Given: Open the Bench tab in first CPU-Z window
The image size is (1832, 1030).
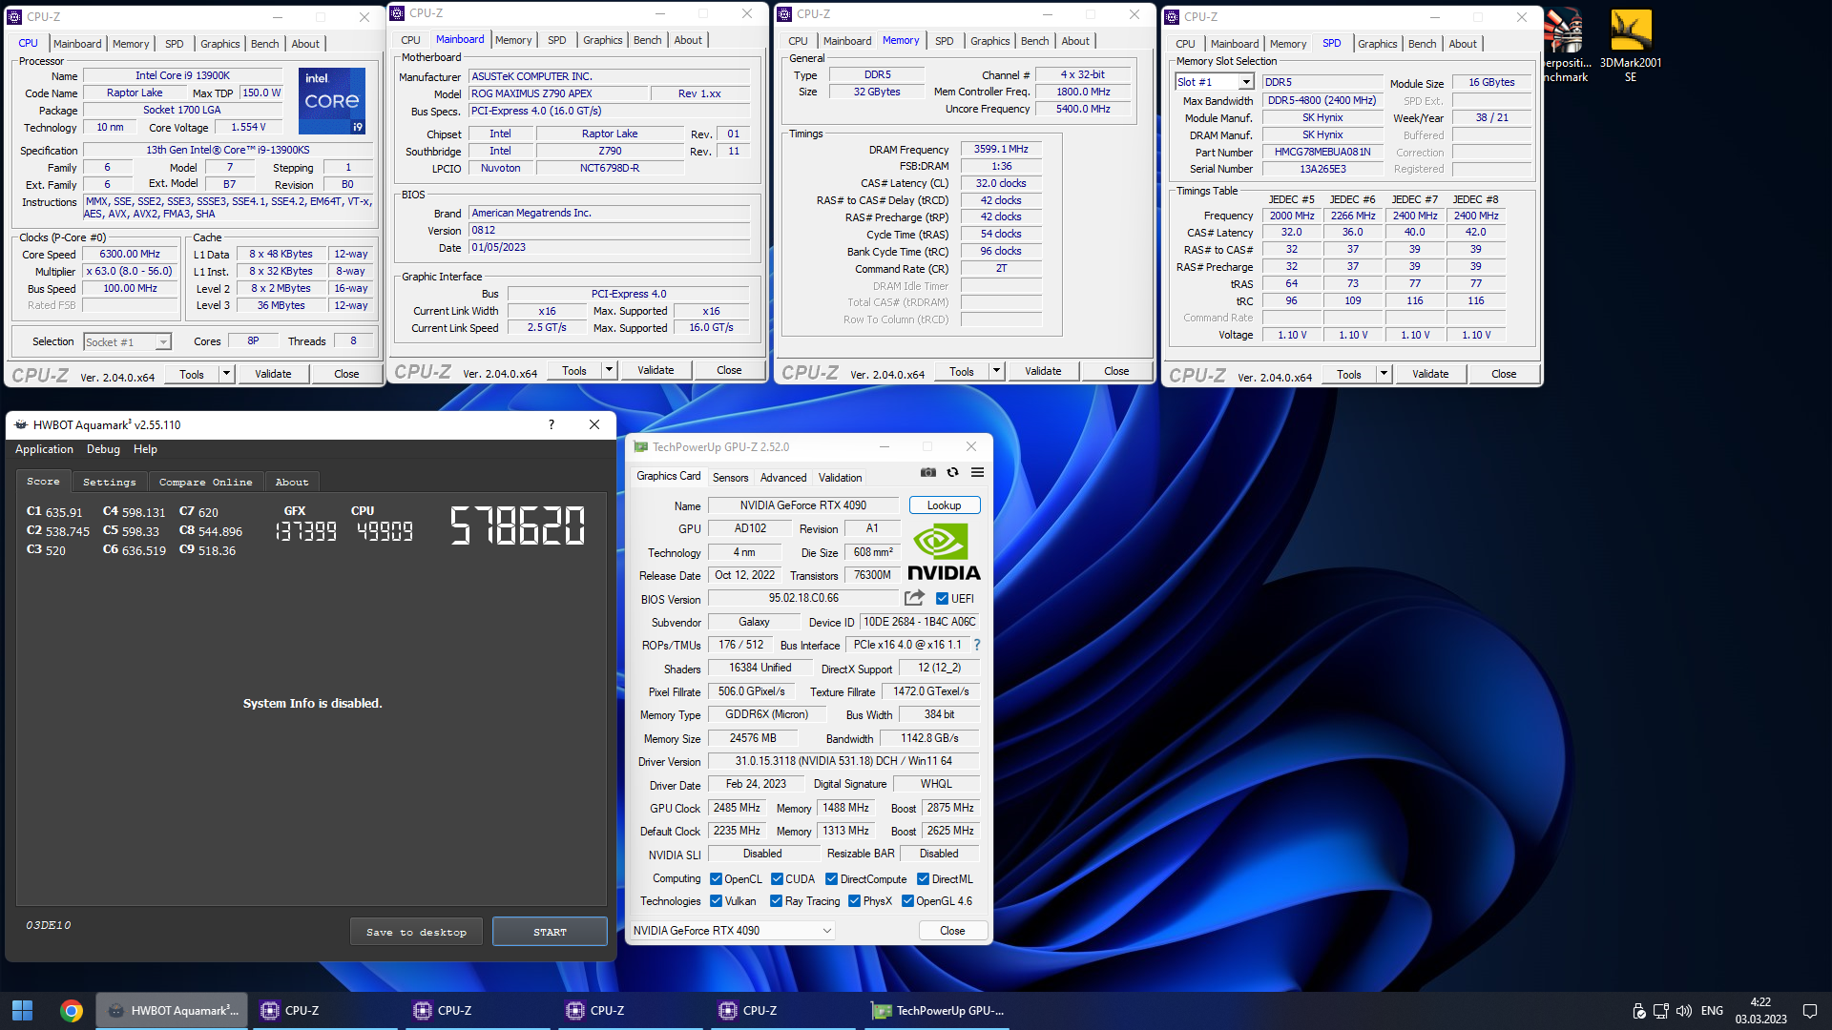Looking at the screenshot, I should coord(265,44).
